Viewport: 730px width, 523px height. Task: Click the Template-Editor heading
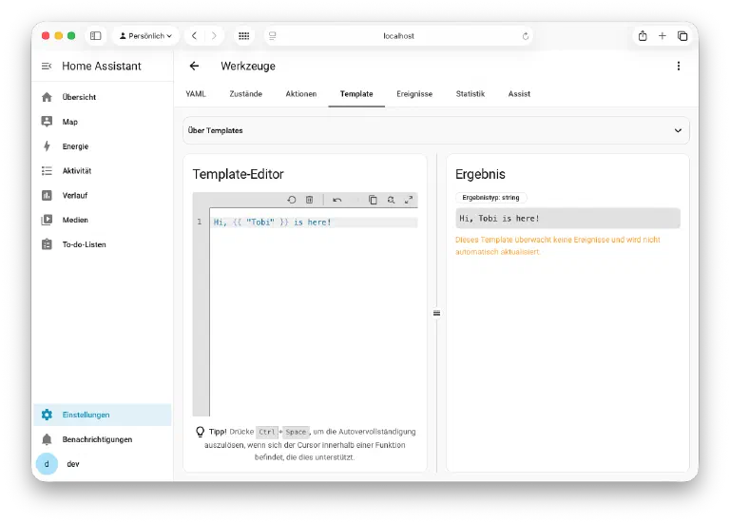[x=238, y=174]
